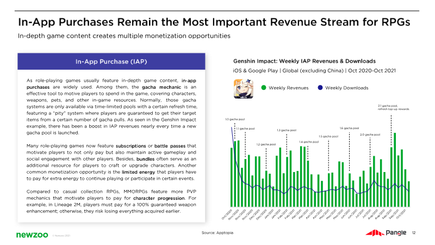Click the page number 12
This screenshot has height=245, width=435.
click(414, 233)
